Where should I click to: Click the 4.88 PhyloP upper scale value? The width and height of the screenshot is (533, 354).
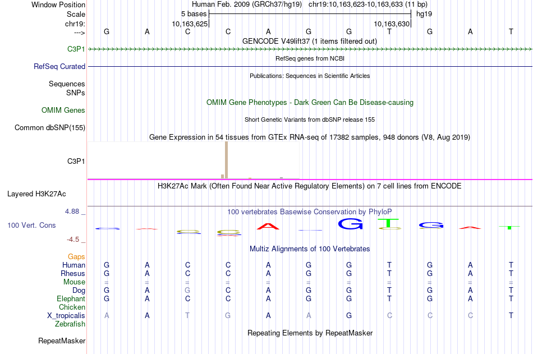pyautogui.click(x=72, y=212)
